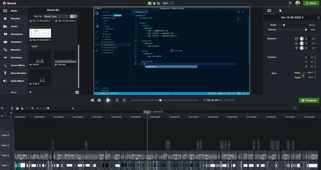Click the Properties button

309,100
